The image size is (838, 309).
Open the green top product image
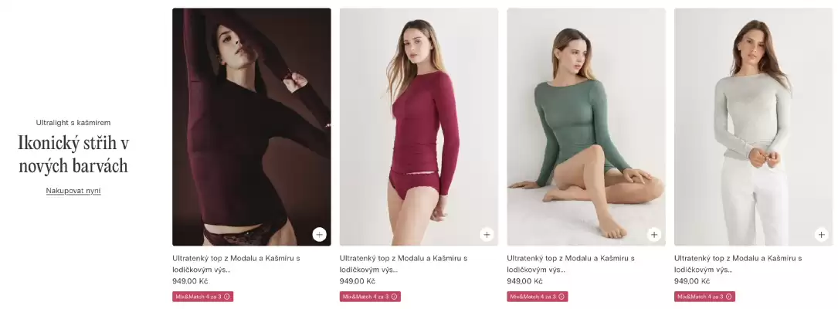point(585,127)
